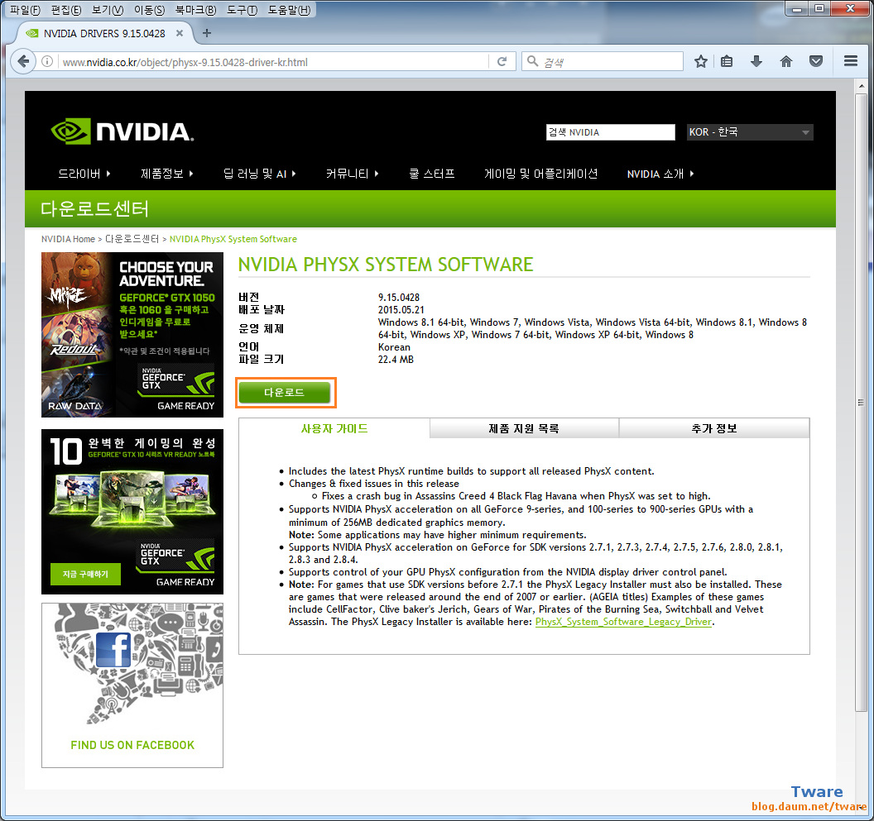This screenshot has height=821, width=874.
Task: Open site information icon in address bar
Action: pos(47,61)
